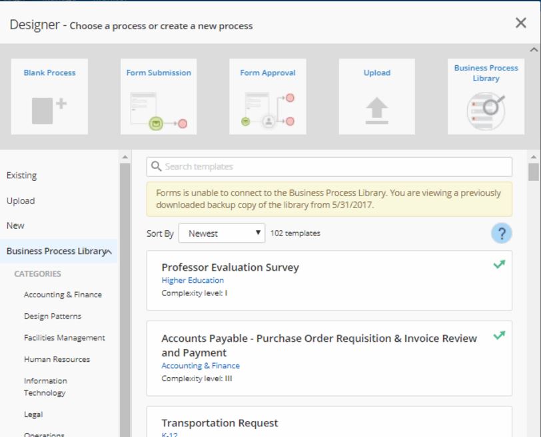This screenshot has width=541, height=437.
Task: Click the blue help question mark icon
Action: (x=501, y=233)
